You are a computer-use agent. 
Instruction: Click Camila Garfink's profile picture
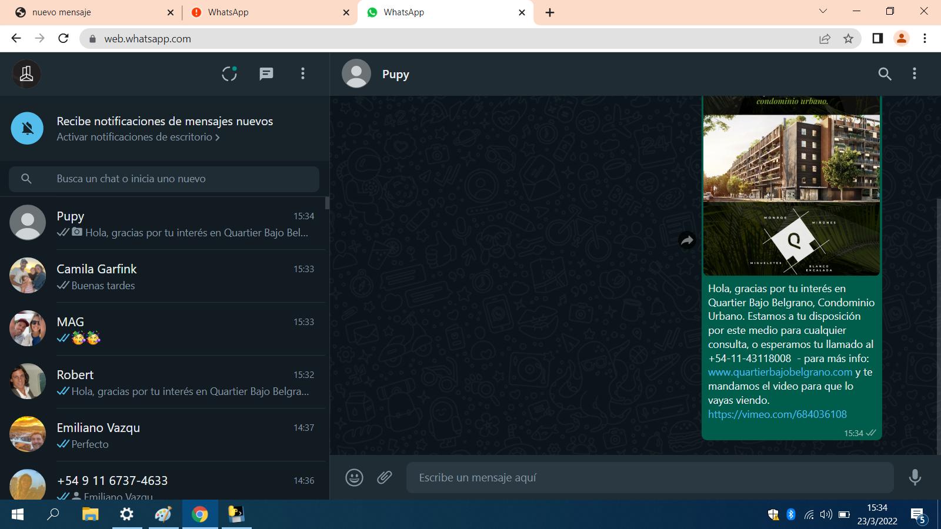click(28, 275)
